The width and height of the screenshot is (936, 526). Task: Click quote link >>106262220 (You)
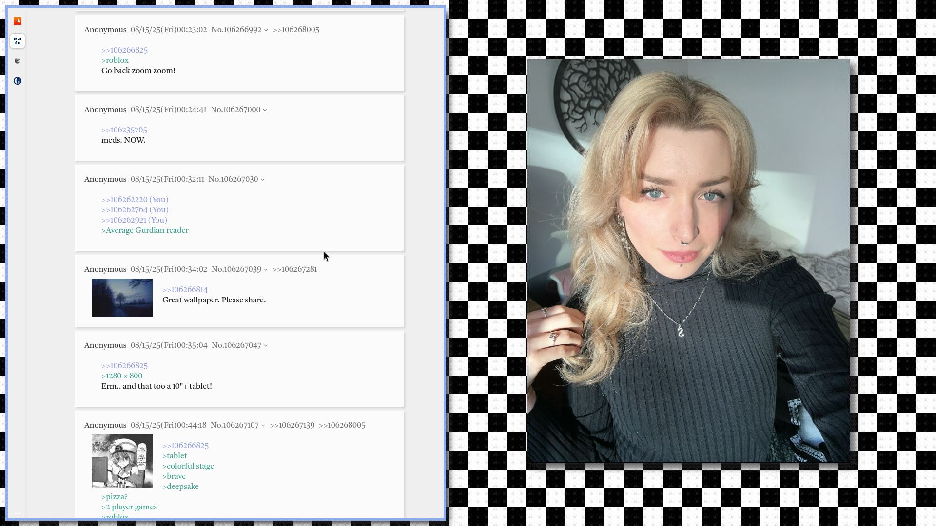coord(135,200)
